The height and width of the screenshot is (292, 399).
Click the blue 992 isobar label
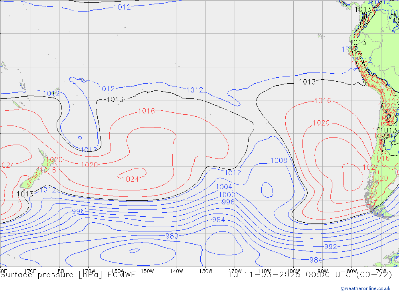(330, 247)
